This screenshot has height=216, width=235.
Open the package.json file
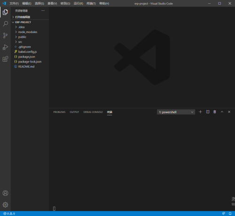(30, 56)
